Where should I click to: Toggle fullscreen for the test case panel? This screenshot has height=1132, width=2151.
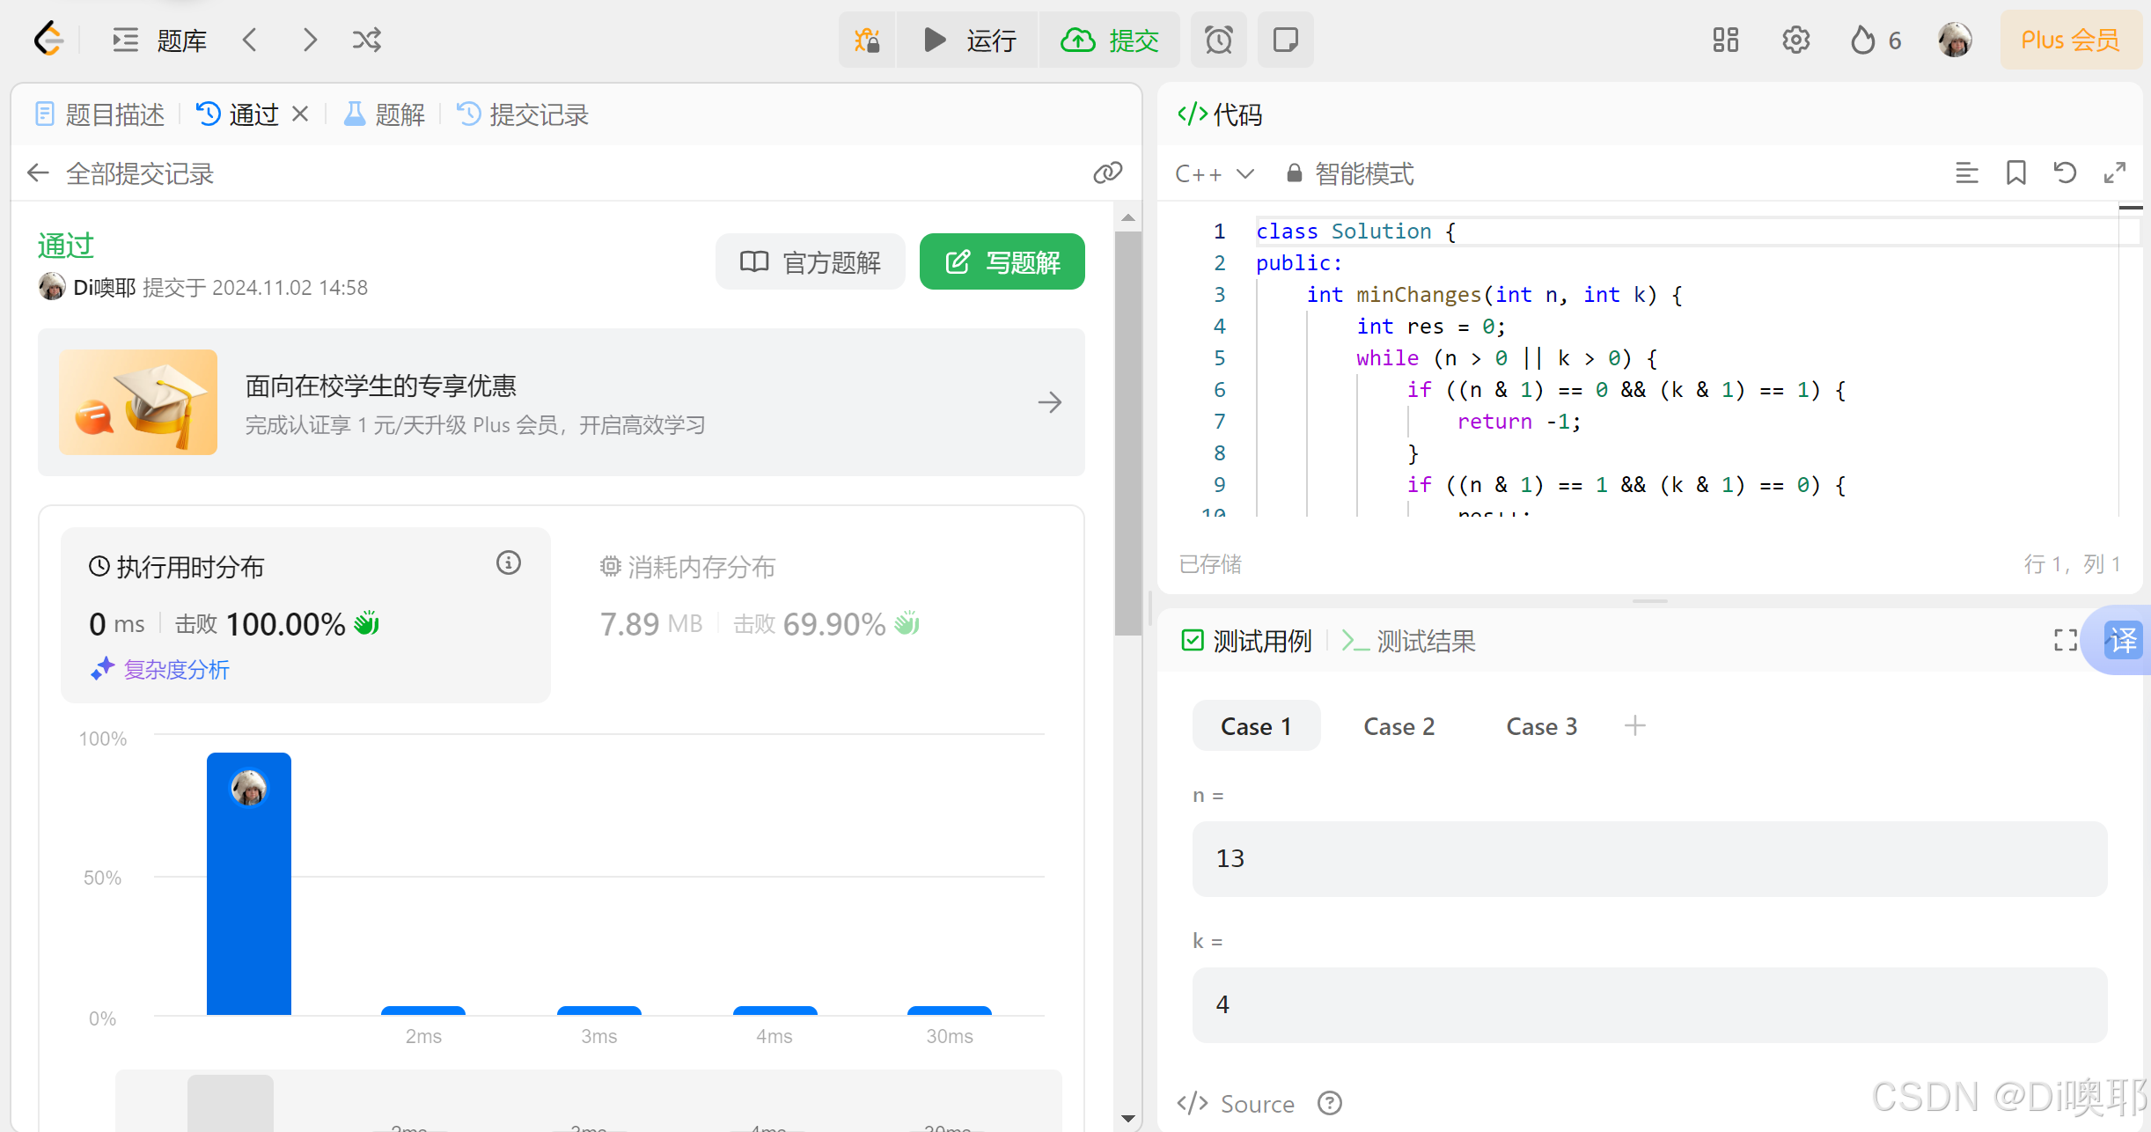[2066, 640]
